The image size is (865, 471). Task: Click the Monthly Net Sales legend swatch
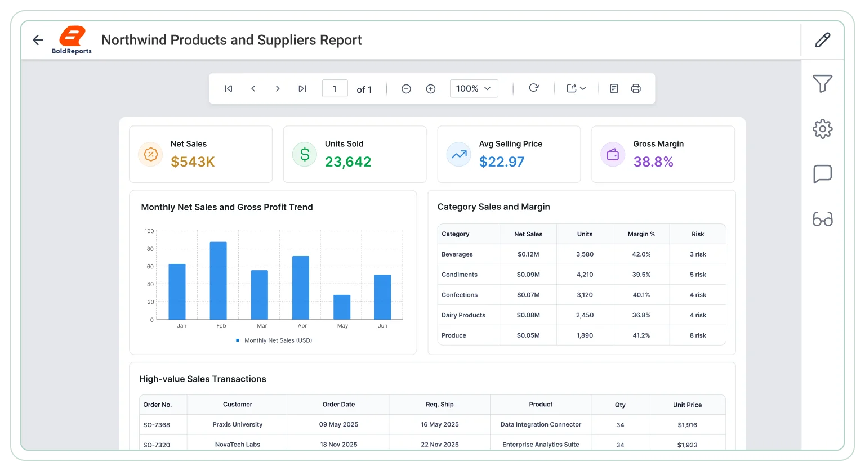pos(238,340)
